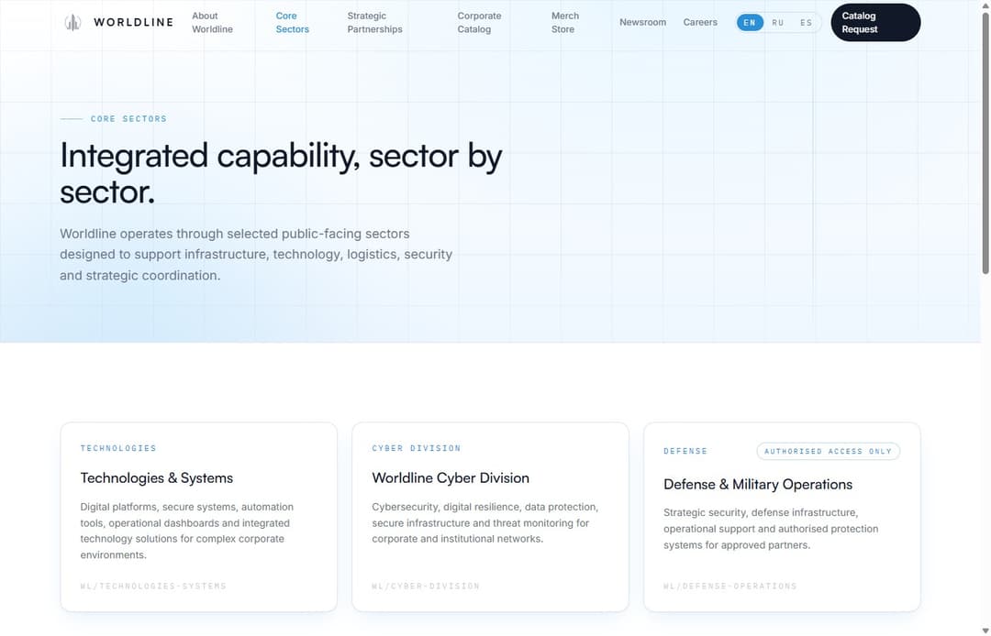Click the Worldline logo icon
This screenshot has width=991, height=636.
[72, 23]
